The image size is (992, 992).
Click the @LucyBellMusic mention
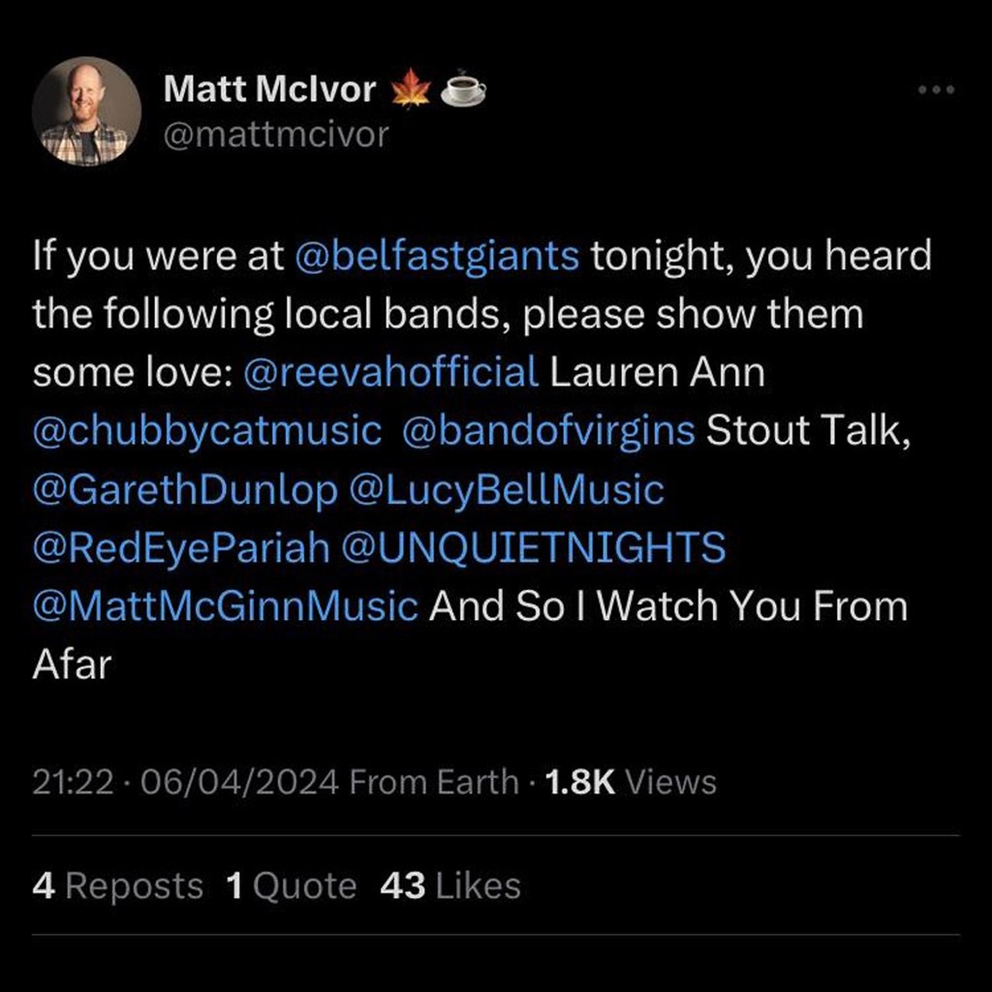pyautogui.click(x=506, y=489)
